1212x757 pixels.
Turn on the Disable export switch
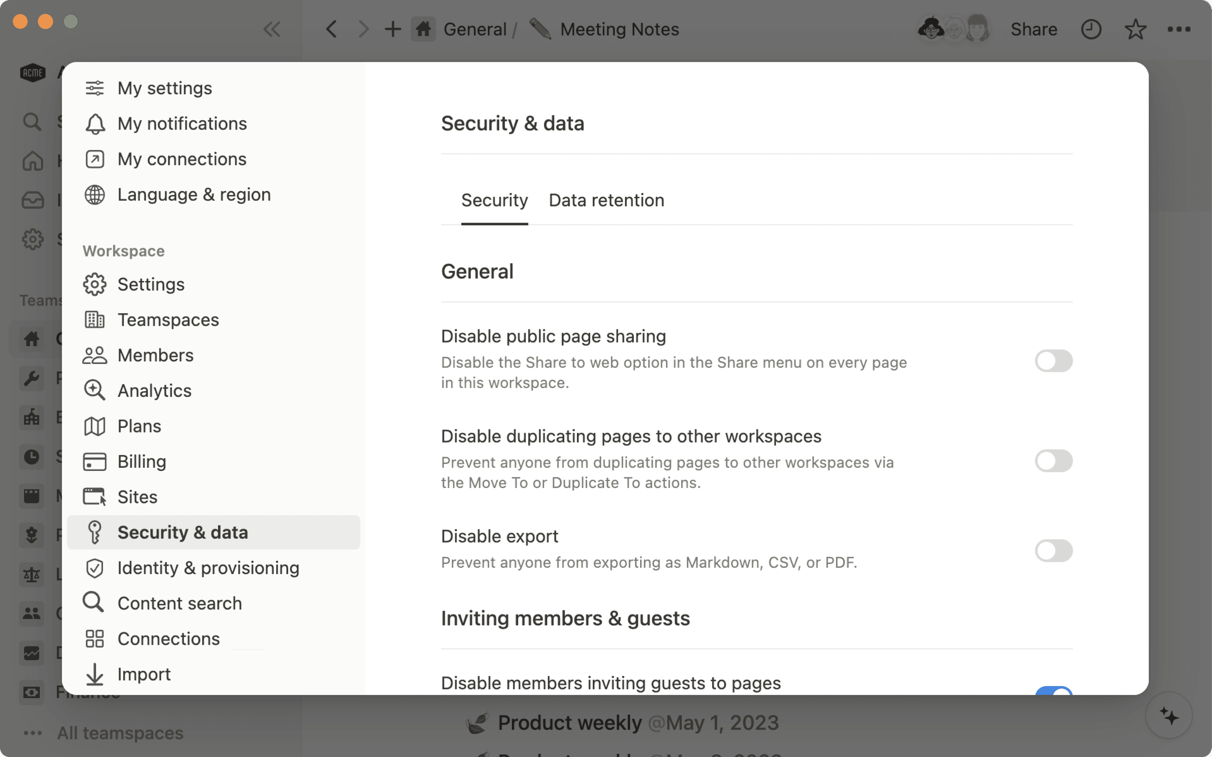1054,550
